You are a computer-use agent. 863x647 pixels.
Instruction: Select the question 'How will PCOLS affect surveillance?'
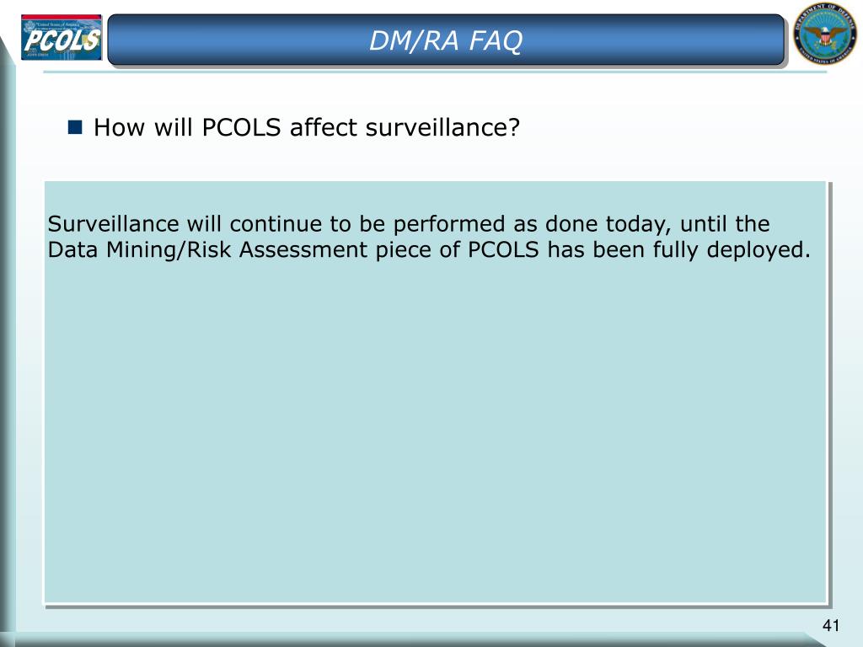coord(307,128)
